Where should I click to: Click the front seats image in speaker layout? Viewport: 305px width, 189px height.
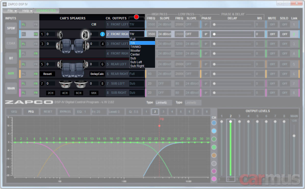pos(73,46)
